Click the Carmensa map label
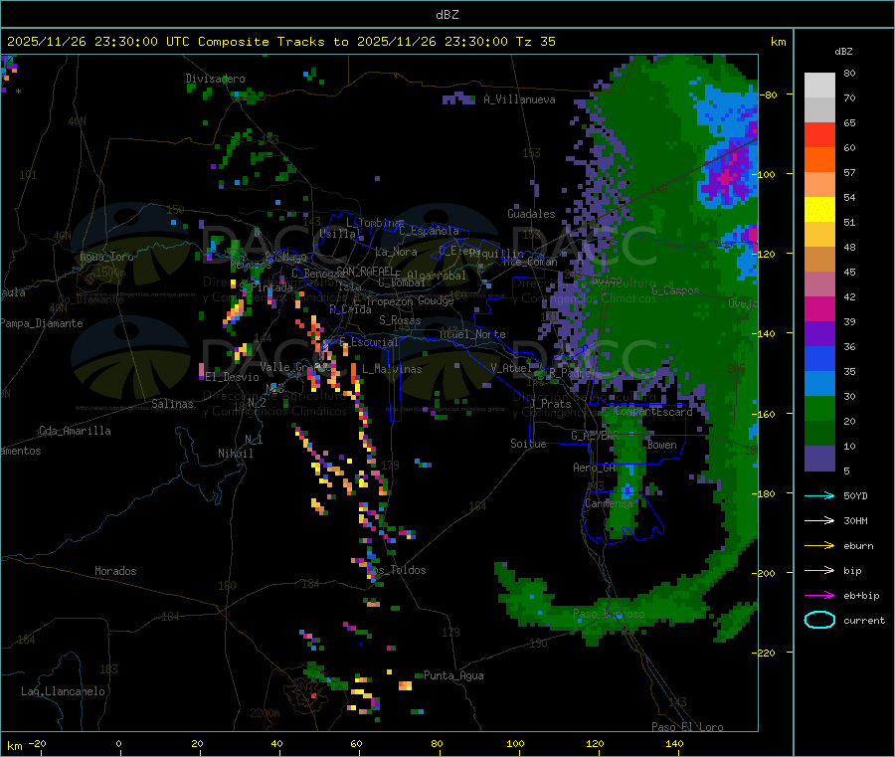 [x=609, y=504]
